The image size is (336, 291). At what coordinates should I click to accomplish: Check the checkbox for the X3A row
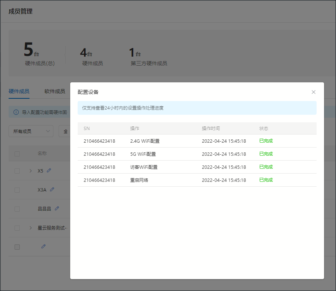[x=17, y=190]
